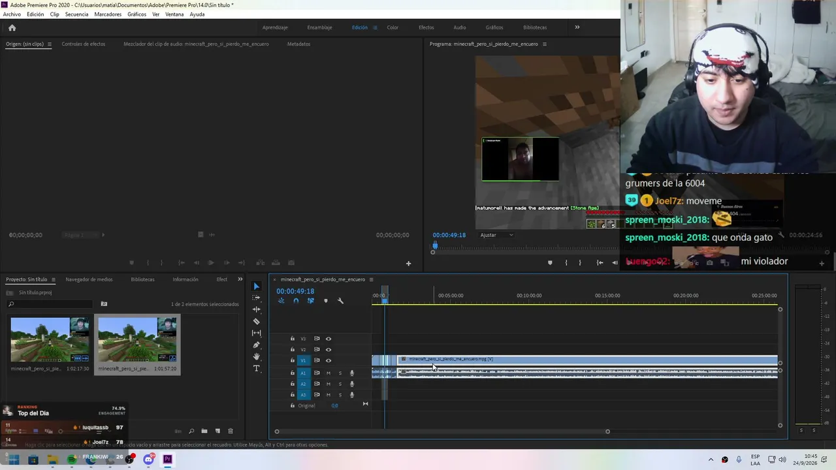
Task: Open the Secuencia menu
Action: point(76,14)
